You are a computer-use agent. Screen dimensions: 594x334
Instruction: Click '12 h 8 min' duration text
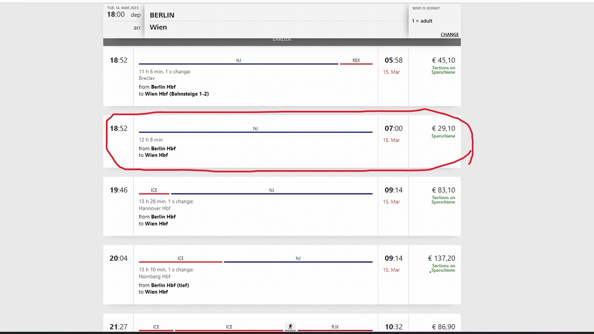151,140
